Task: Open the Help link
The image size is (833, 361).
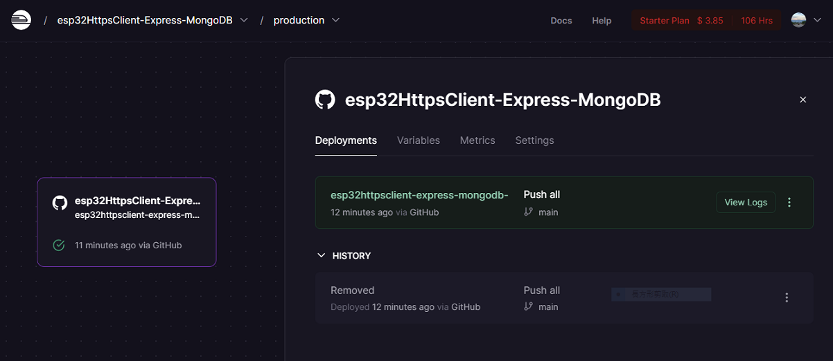Action: 602,21
